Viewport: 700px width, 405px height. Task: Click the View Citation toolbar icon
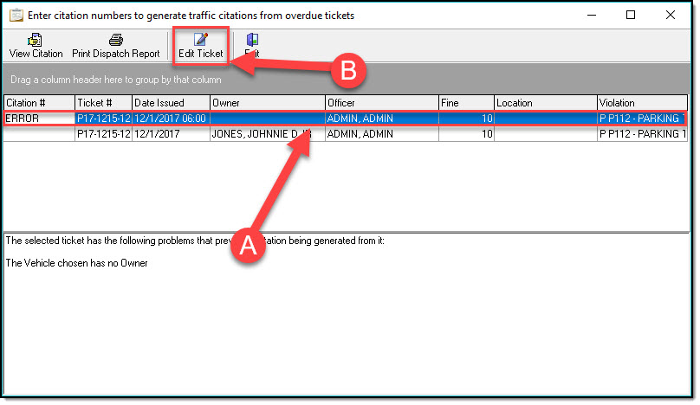[x=36, y=40]
